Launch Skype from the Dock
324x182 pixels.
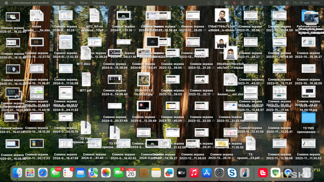point(232,173)
